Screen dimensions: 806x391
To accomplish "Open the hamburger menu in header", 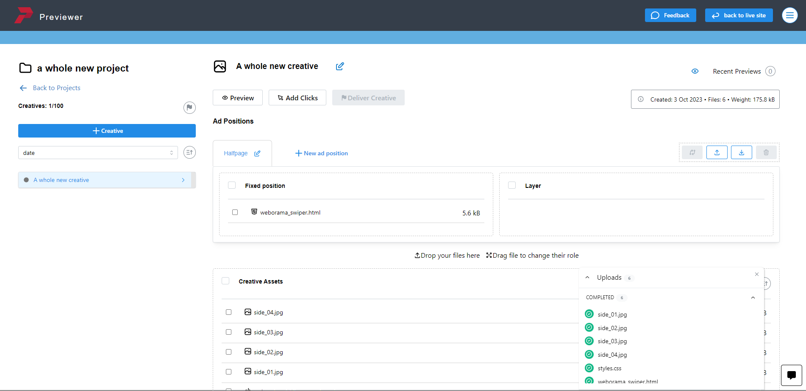I will pyautogui.click(x=789, y=16).
